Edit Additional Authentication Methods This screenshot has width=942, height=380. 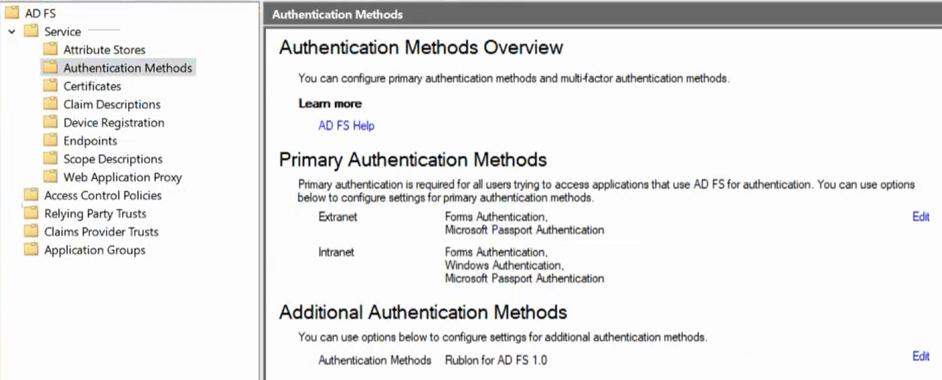click(920, 356)
